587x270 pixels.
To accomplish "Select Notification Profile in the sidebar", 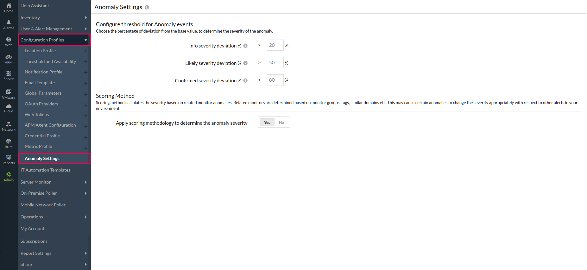I will pos(43,72).
